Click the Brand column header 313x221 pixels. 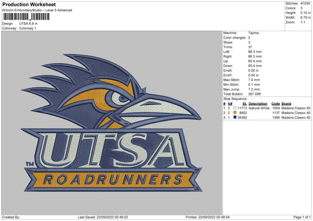288,104
